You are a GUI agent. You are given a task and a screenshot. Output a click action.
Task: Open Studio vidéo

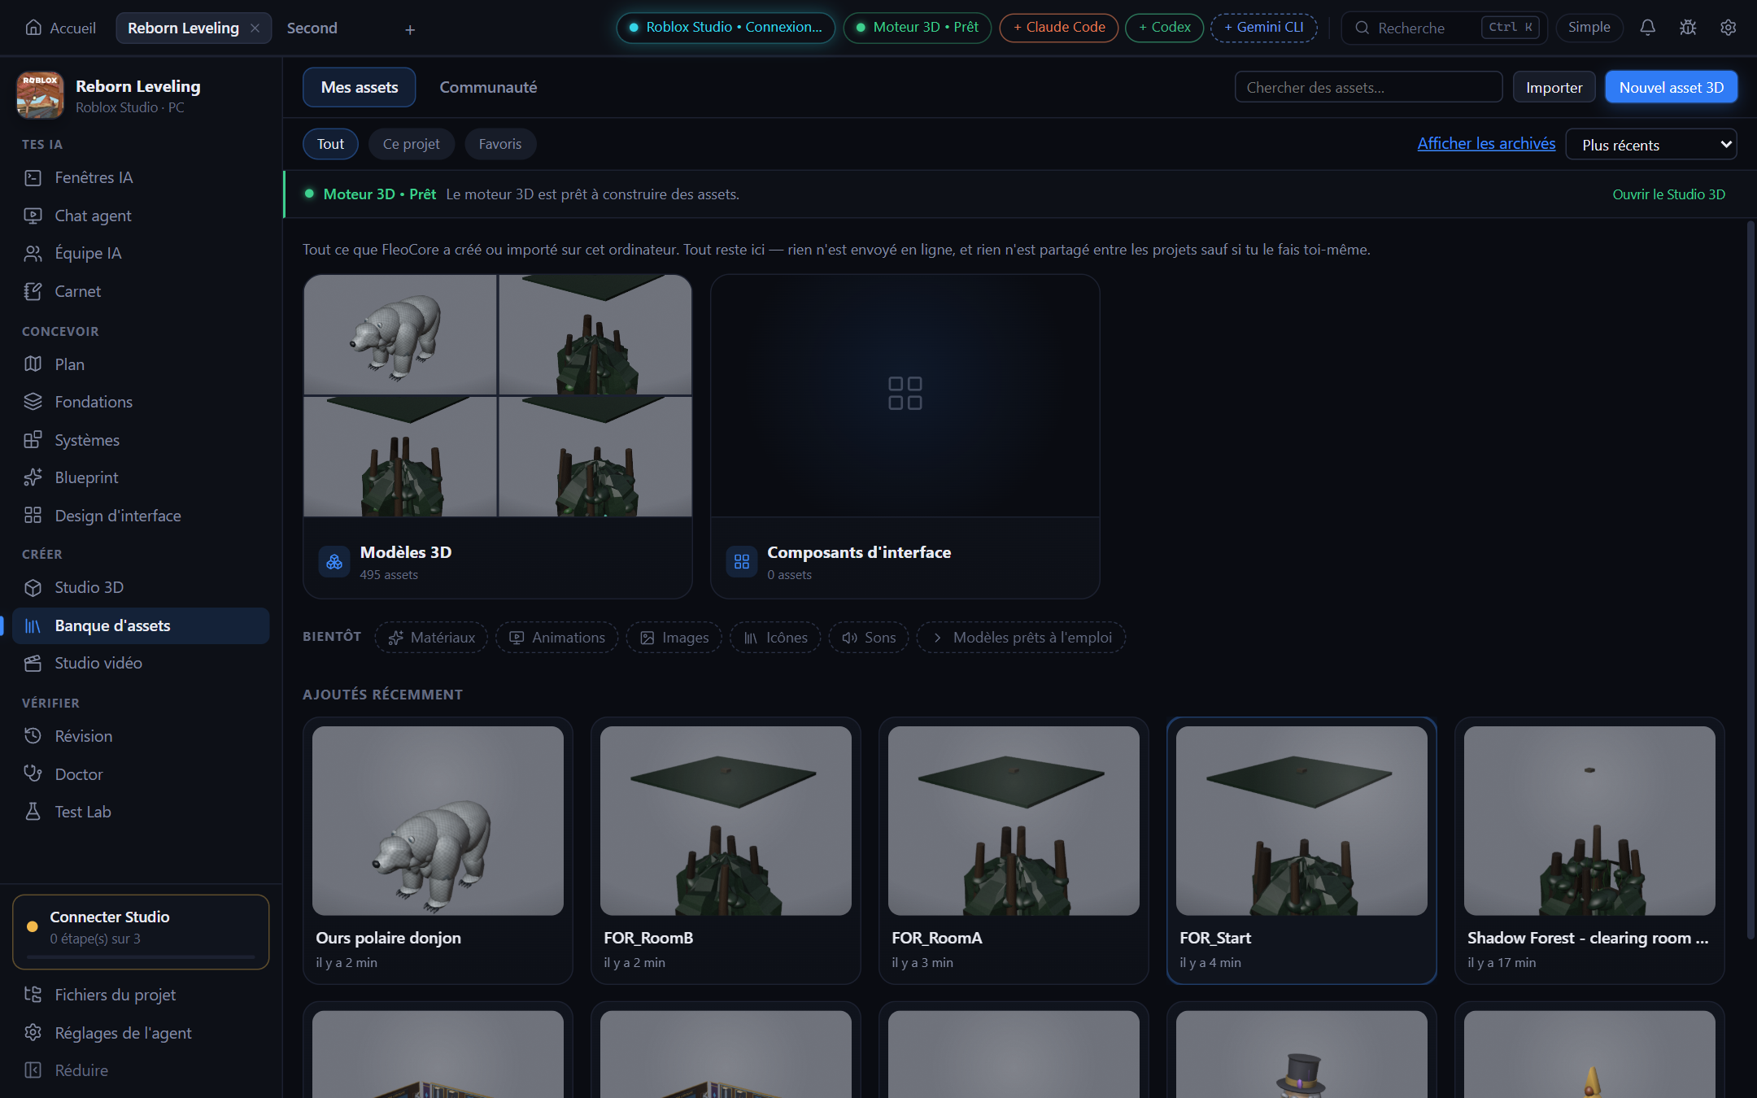(x=141, y=663)
